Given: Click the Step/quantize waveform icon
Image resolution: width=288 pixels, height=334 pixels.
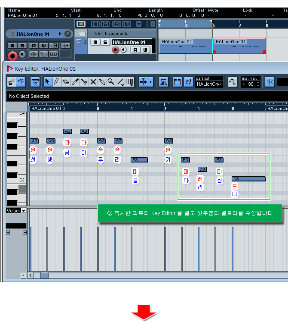Looking at the screenshot, I should [x=232, y=82].
